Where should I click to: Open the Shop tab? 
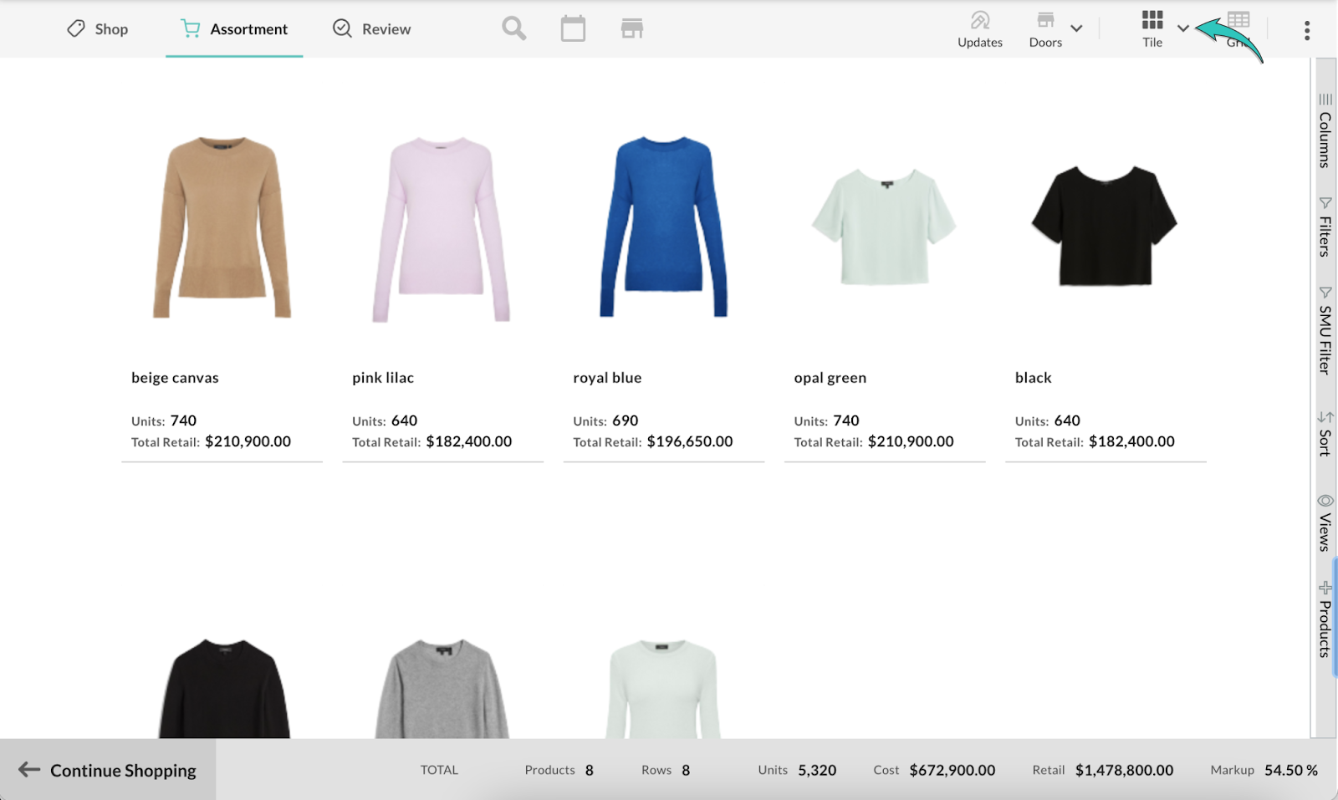click(97, 29)
